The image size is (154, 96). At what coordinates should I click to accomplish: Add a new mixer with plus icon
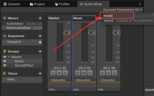click(40, 18)
